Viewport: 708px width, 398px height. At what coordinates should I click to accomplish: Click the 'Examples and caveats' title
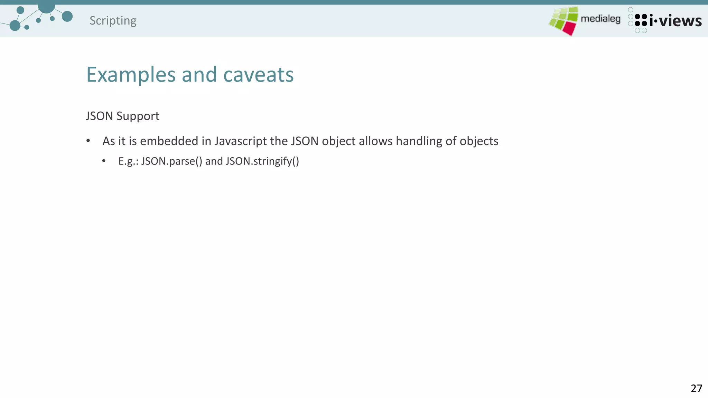pyautogui.click(x=190, y=74)
